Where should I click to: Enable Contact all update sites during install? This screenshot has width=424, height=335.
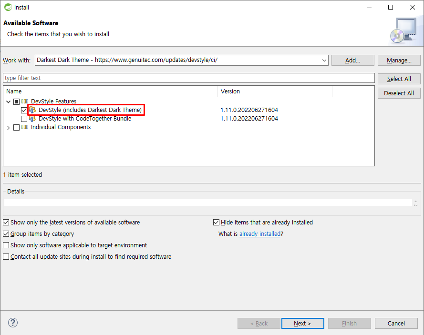(6, 257)
